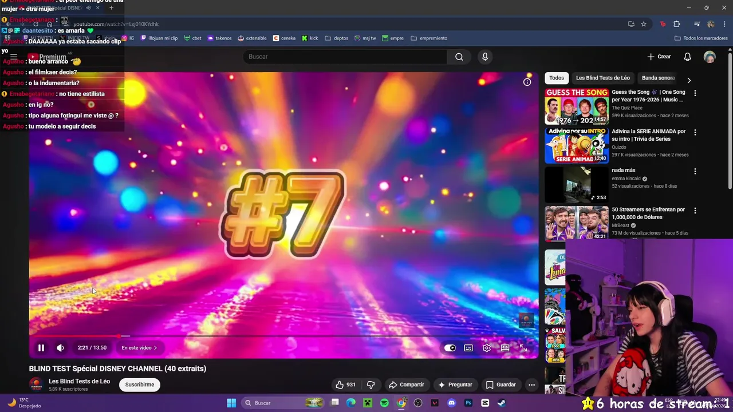Viewport: 733px width, 412px height.
Task: Open the 'msj tw' bookmark
Action: [x=365, y=38]
